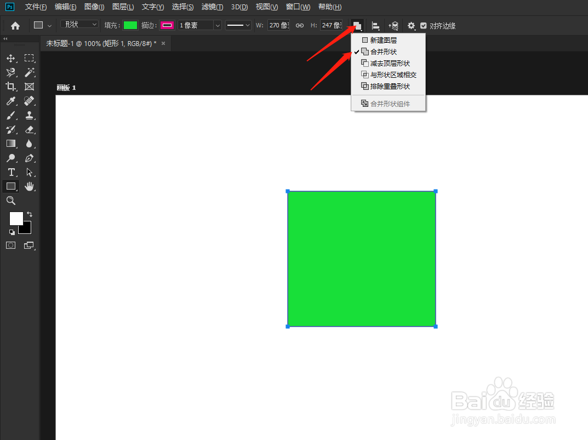The width and height of the screenshot is (588, 440).
Task: Open the gear path options
Action: tap(412, 26)
